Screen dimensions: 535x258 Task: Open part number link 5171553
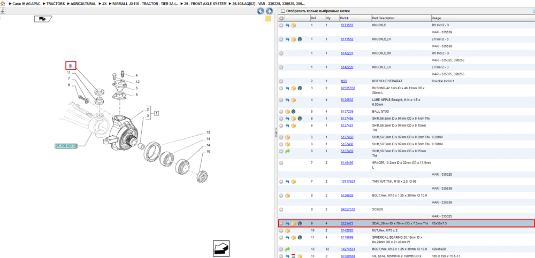[x=347, y=25]
